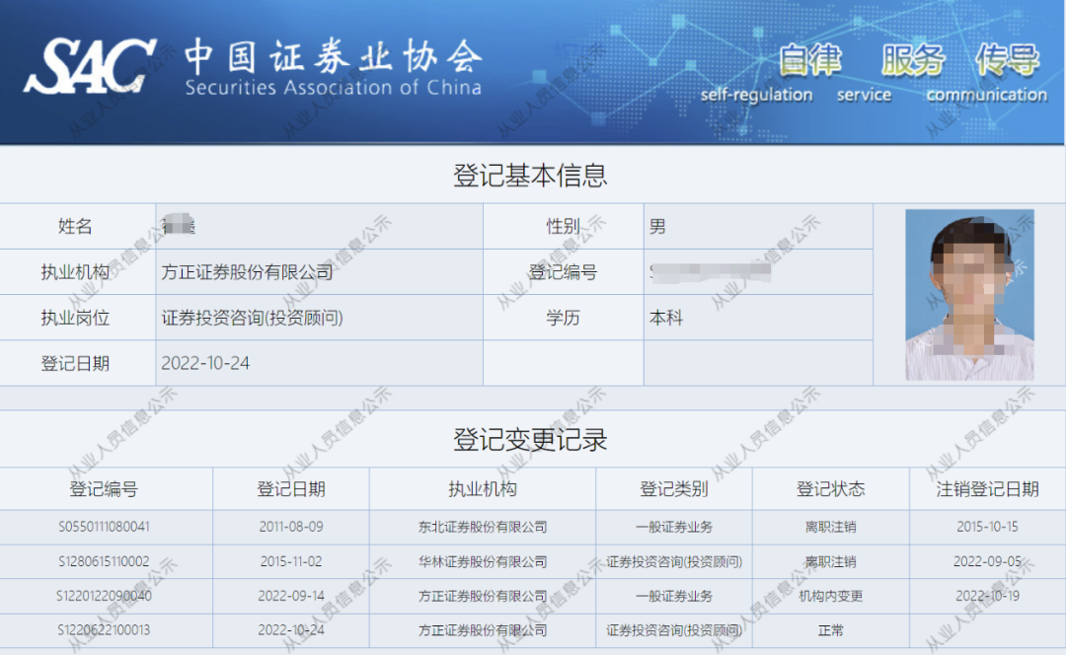Screen dimensions: 1066x655
Task: Click 一般证券业务 in the 2022-09-14 row
Action: click(674, 596)
